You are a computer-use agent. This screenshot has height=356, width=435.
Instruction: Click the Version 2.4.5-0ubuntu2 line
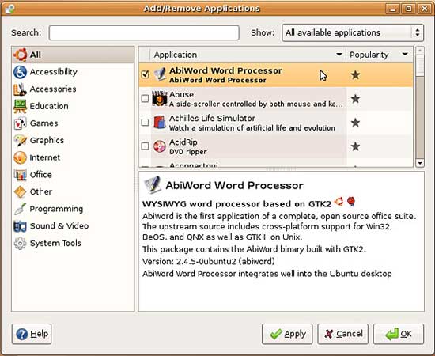coord(208,261)
